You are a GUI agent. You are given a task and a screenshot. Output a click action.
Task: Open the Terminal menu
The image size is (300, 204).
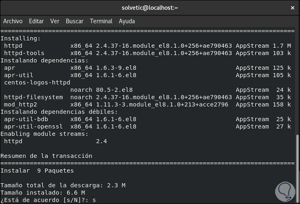(101, 21)
